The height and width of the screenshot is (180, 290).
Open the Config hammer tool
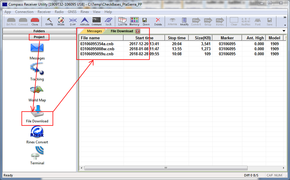point(49,22)
